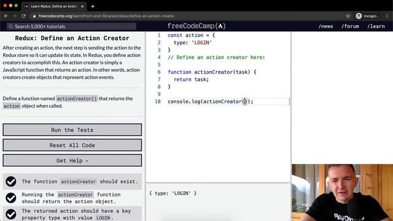Click macOS red close window button
Viewport: 393px width, 221px height.
(5, 6)
